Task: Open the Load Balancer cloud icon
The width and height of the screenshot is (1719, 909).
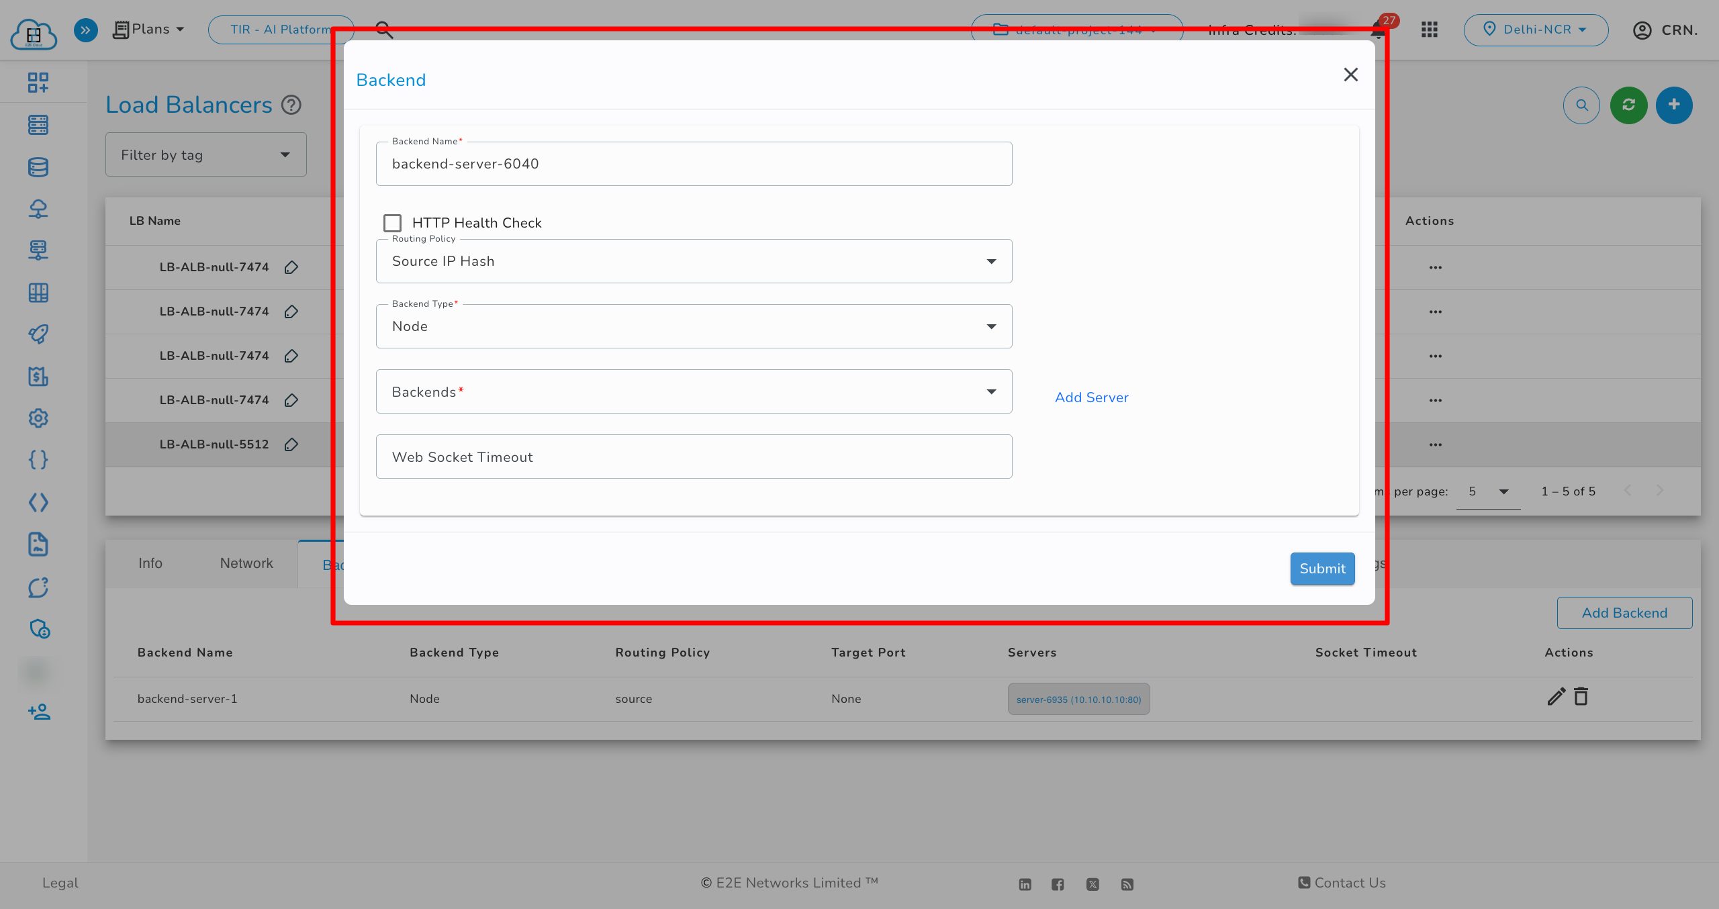Action: 38,209
